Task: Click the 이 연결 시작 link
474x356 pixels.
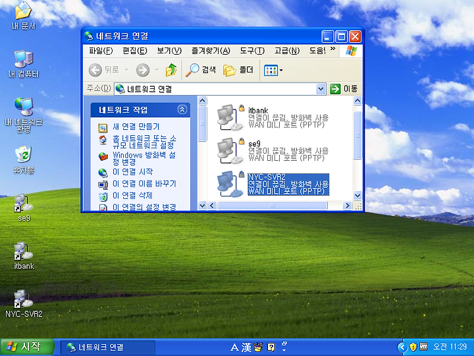Action: (x=133, y=172)
